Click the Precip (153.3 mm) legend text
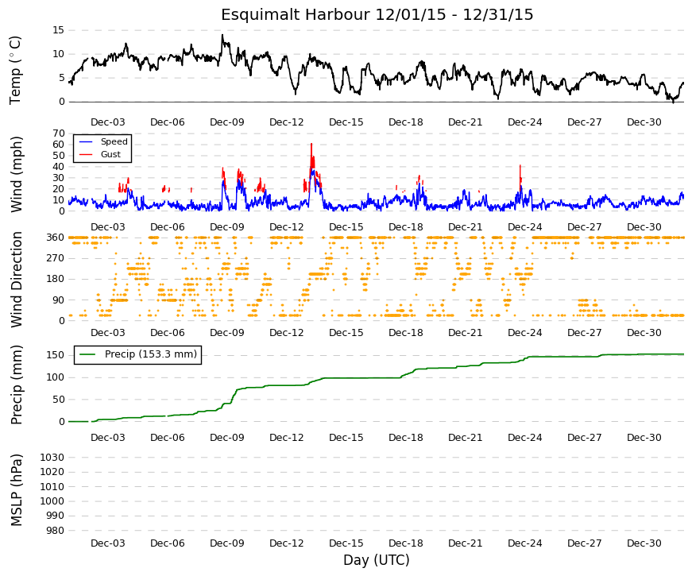 point(151,354)
